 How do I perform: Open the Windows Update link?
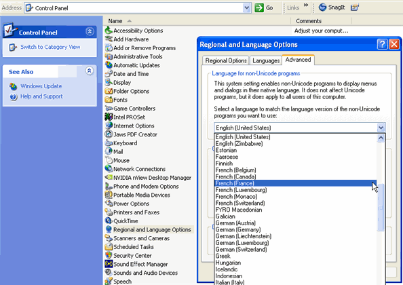[41, 86]
